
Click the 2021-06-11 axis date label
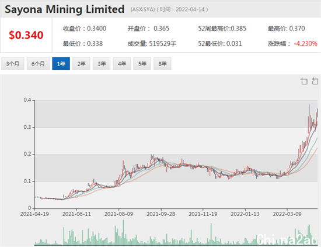[x=76, y=214]
